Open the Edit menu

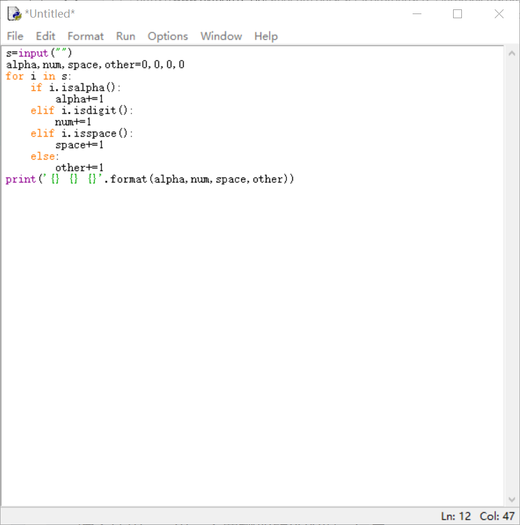point(45,36)
